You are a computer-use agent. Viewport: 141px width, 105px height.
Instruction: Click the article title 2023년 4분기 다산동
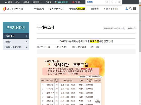tap(86, 41)
